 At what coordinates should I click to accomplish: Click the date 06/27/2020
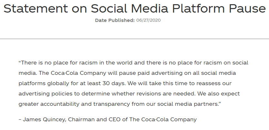(x=148, y=20)
